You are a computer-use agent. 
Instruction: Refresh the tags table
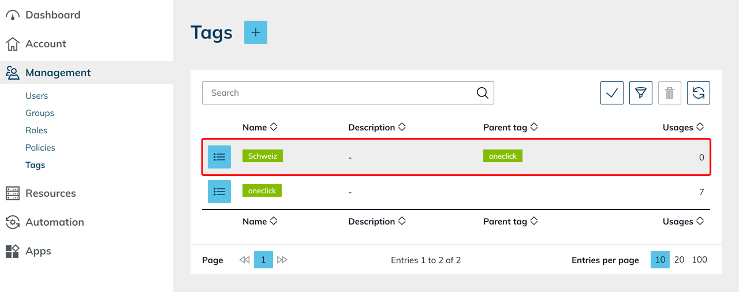tap(698, 93)
